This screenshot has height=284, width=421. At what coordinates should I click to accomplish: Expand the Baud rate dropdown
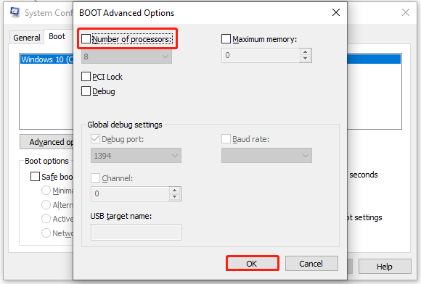pyautogui.click(x=266, y=155)
